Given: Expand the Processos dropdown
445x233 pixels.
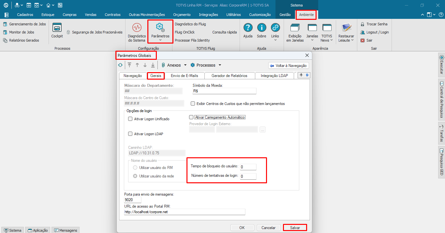Looking at the screenshot, I should pos(220,65).
